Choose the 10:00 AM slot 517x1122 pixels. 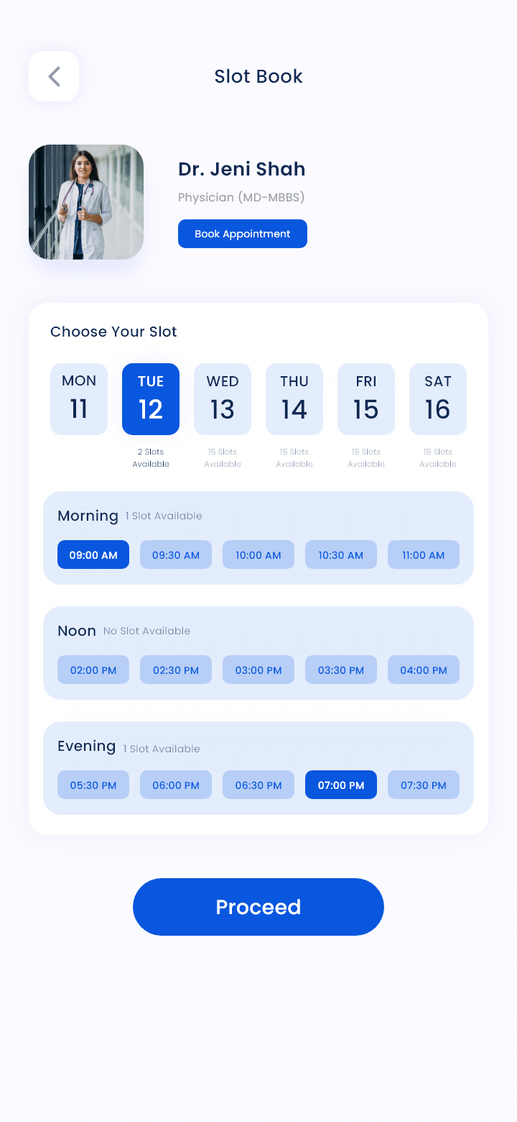click(258, 555)
